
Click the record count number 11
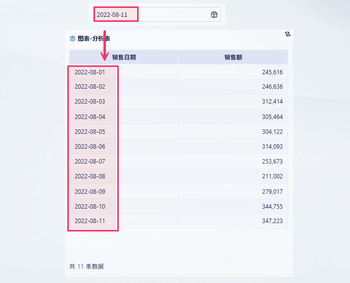(x=81, y=266)
